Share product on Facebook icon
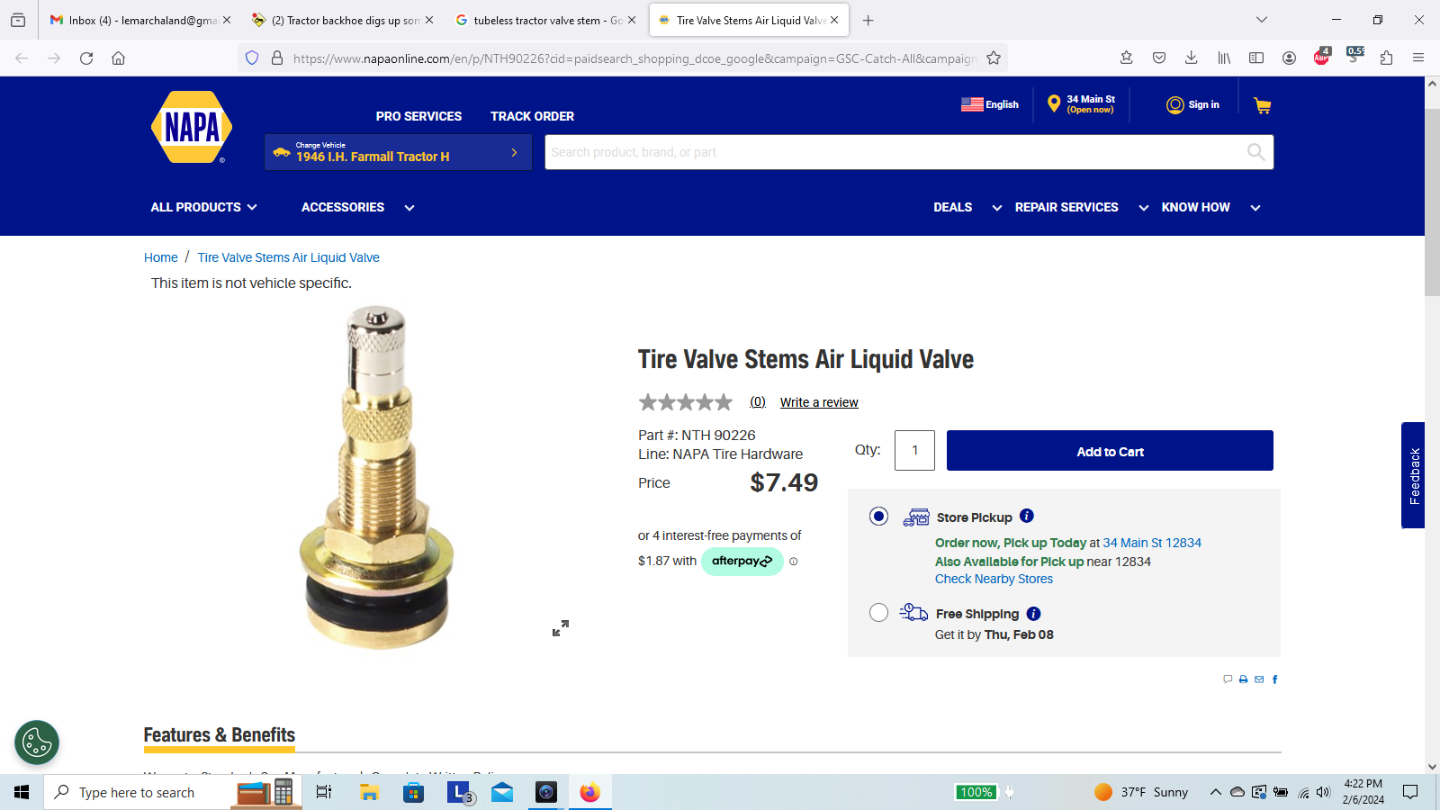 [1274, 679]
